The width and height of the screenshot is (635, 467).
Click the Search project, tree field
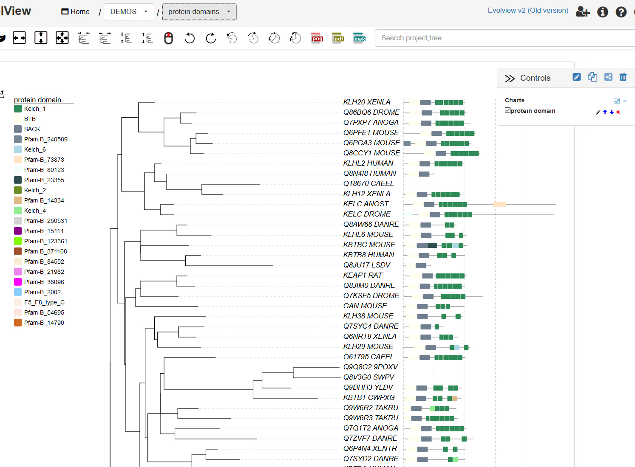502,38
